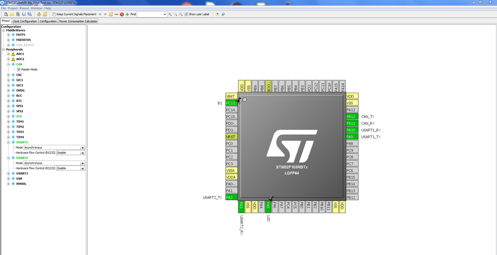Expand the FATFS middleware node
Image resolution: width=497 pixels, height=255 pixels.
[x=8, y=34]
